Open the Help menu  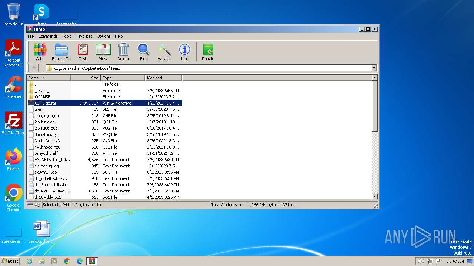[118, 36]
